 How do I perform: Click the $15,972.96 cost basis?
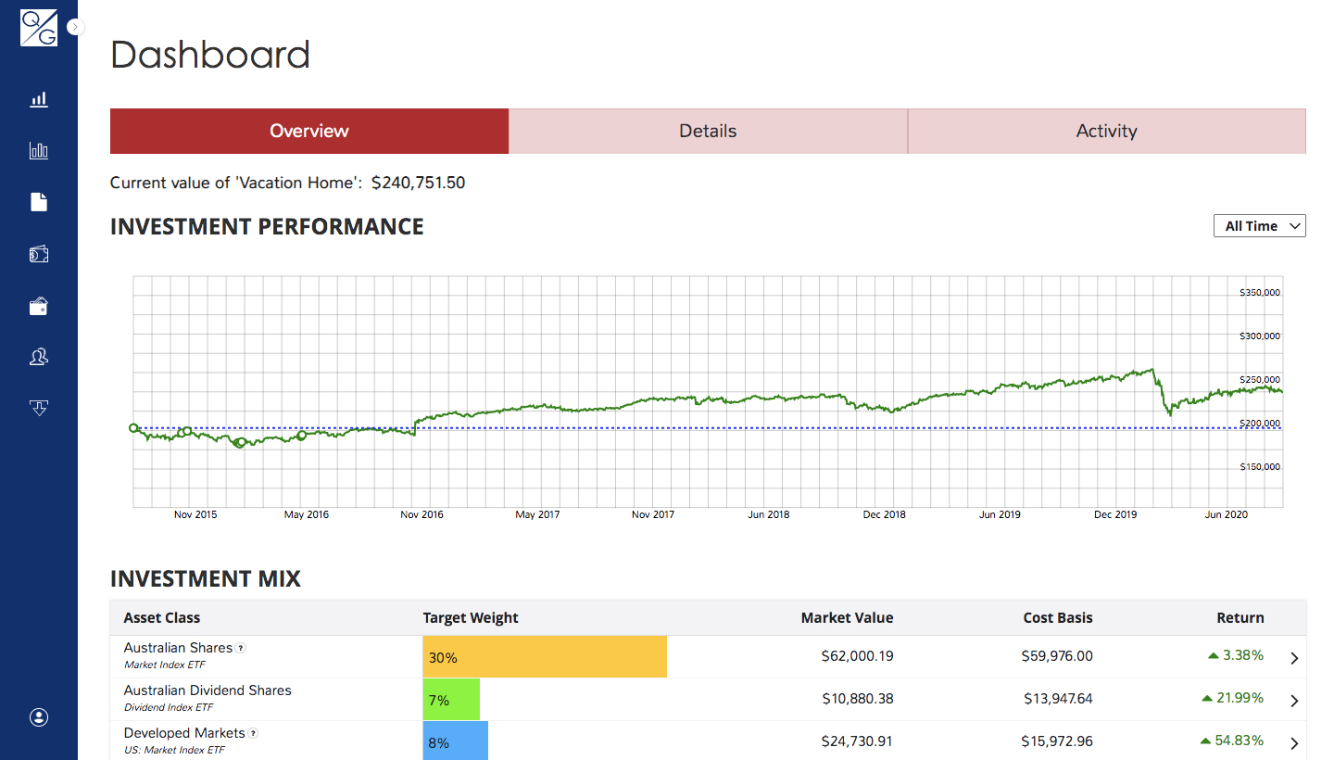point(1058,741)
